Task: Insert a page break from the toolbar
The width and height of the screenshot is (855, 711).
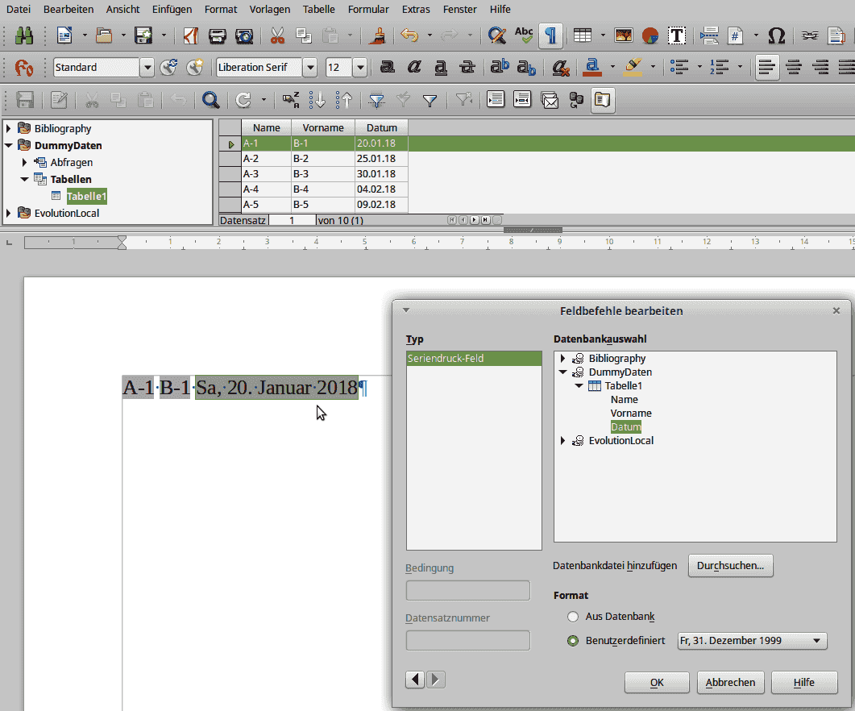Action: (x=709, y=36)
